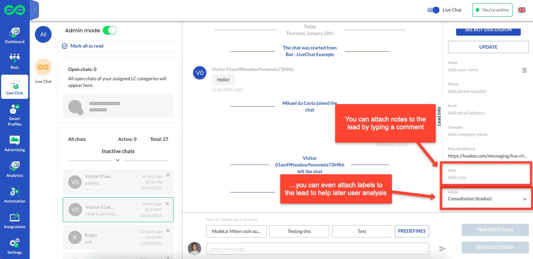Disable the Admin mode toggle
The height and width of the screenshot is (259, 533).
point(110,30)
